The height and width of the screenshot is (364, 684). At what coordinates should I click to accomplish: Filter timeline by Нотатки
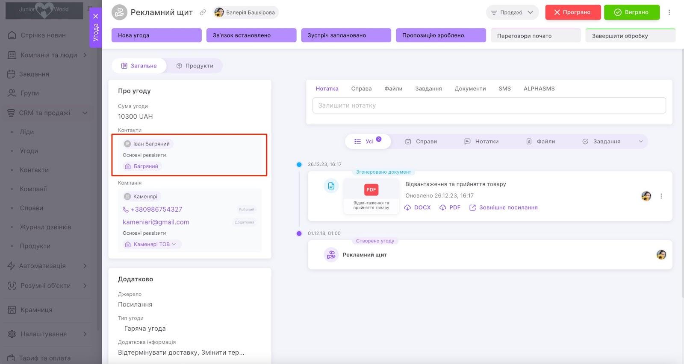coord(481,141)
